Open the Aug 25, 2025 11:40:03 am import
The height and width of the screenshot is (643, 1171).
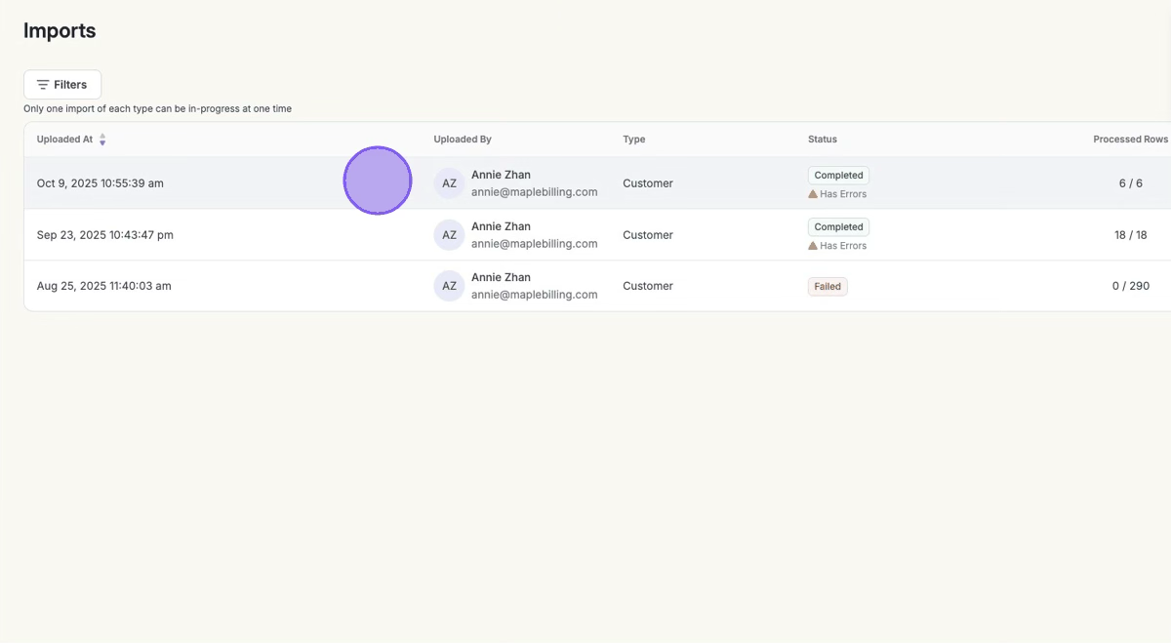tap(104, 286)
